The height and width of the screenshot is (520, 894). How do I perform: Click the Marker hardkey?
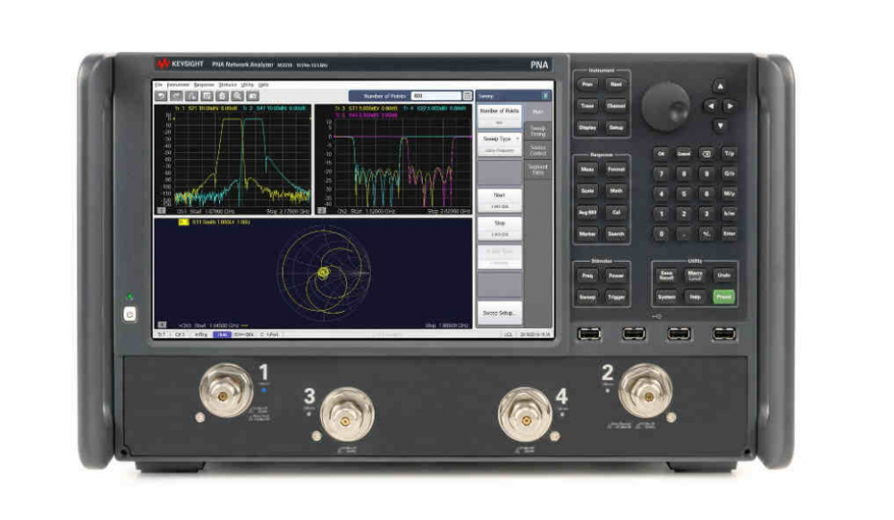coord(587,234)
